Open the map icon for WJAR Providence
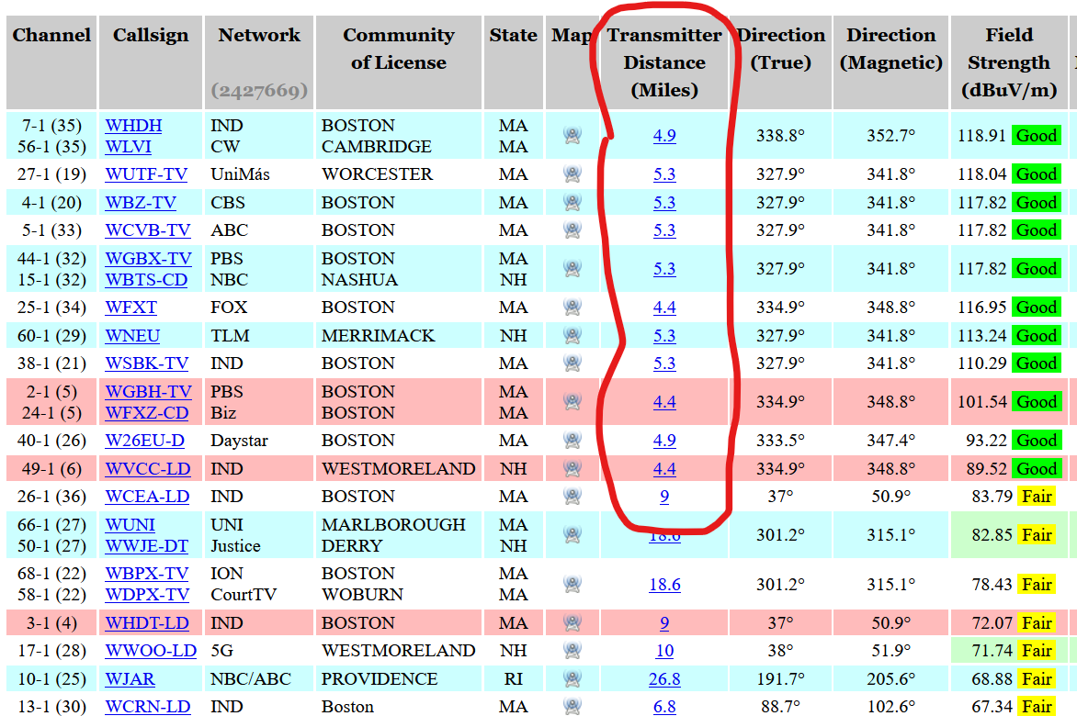1077x716 pixels. tap(573, 679)
